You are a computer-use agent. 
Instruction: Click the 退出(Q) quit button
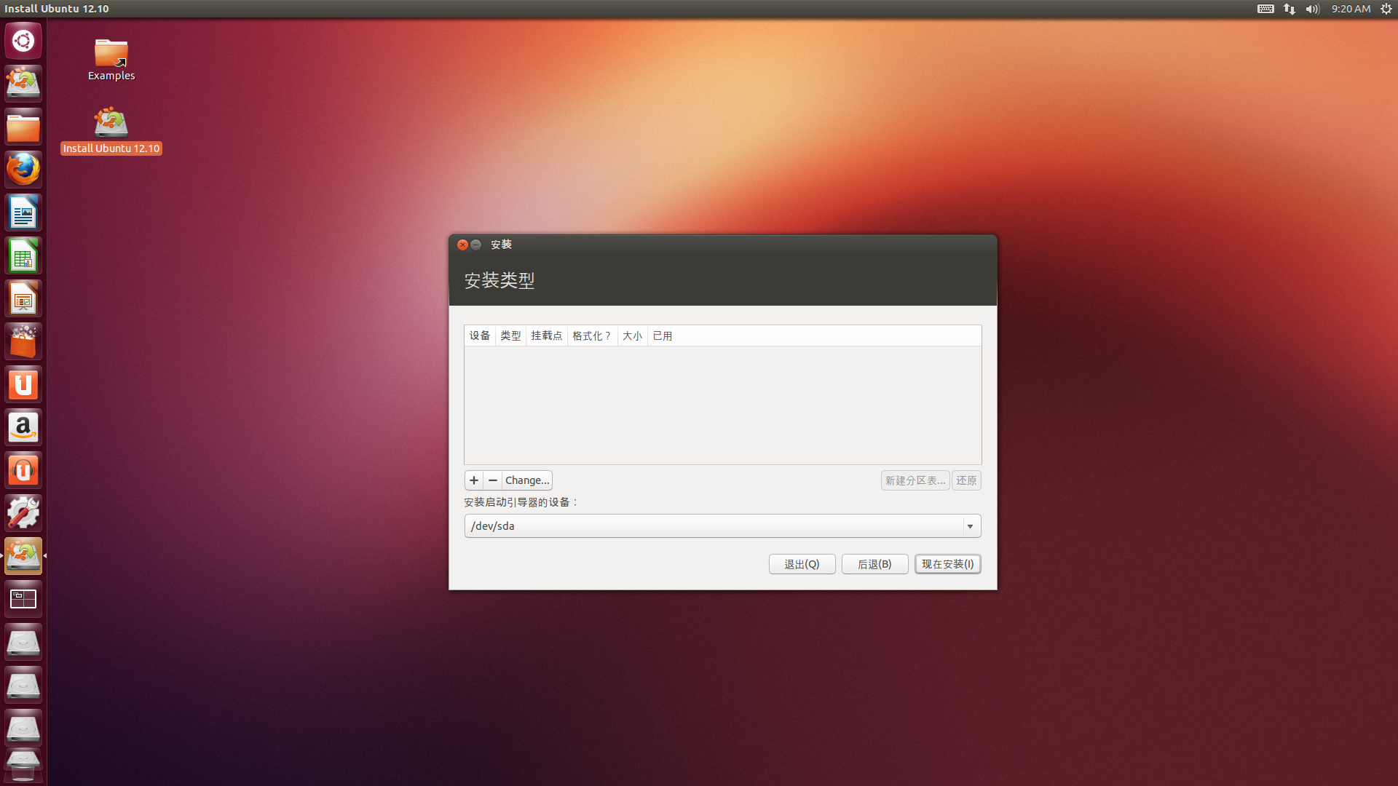click(802, 564)
